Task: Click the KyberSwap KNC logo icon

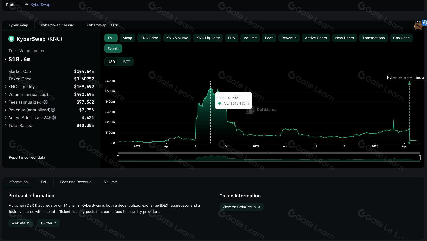Action: 11,39
